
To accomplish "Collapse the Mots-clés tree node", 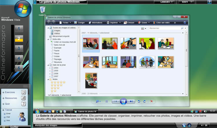I will click(48, 39).
